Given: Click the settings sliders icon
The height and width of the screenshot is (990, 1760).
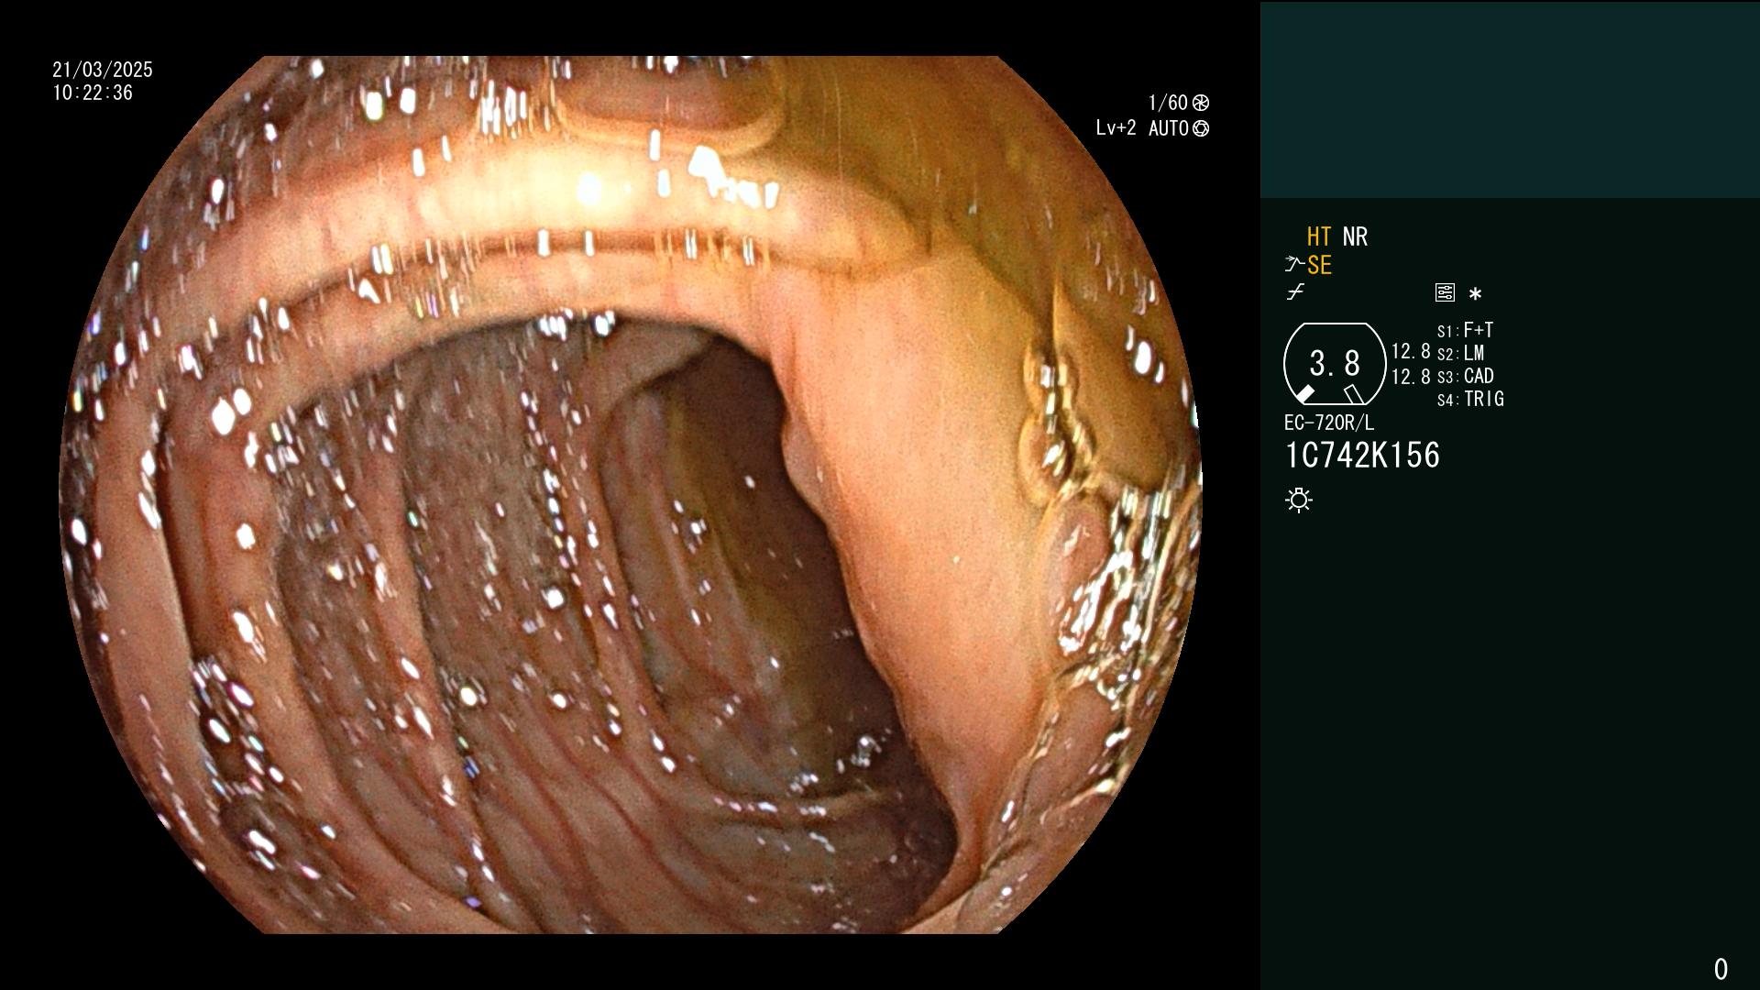Looking at the screenshot, I should (x=1445, y=292).
